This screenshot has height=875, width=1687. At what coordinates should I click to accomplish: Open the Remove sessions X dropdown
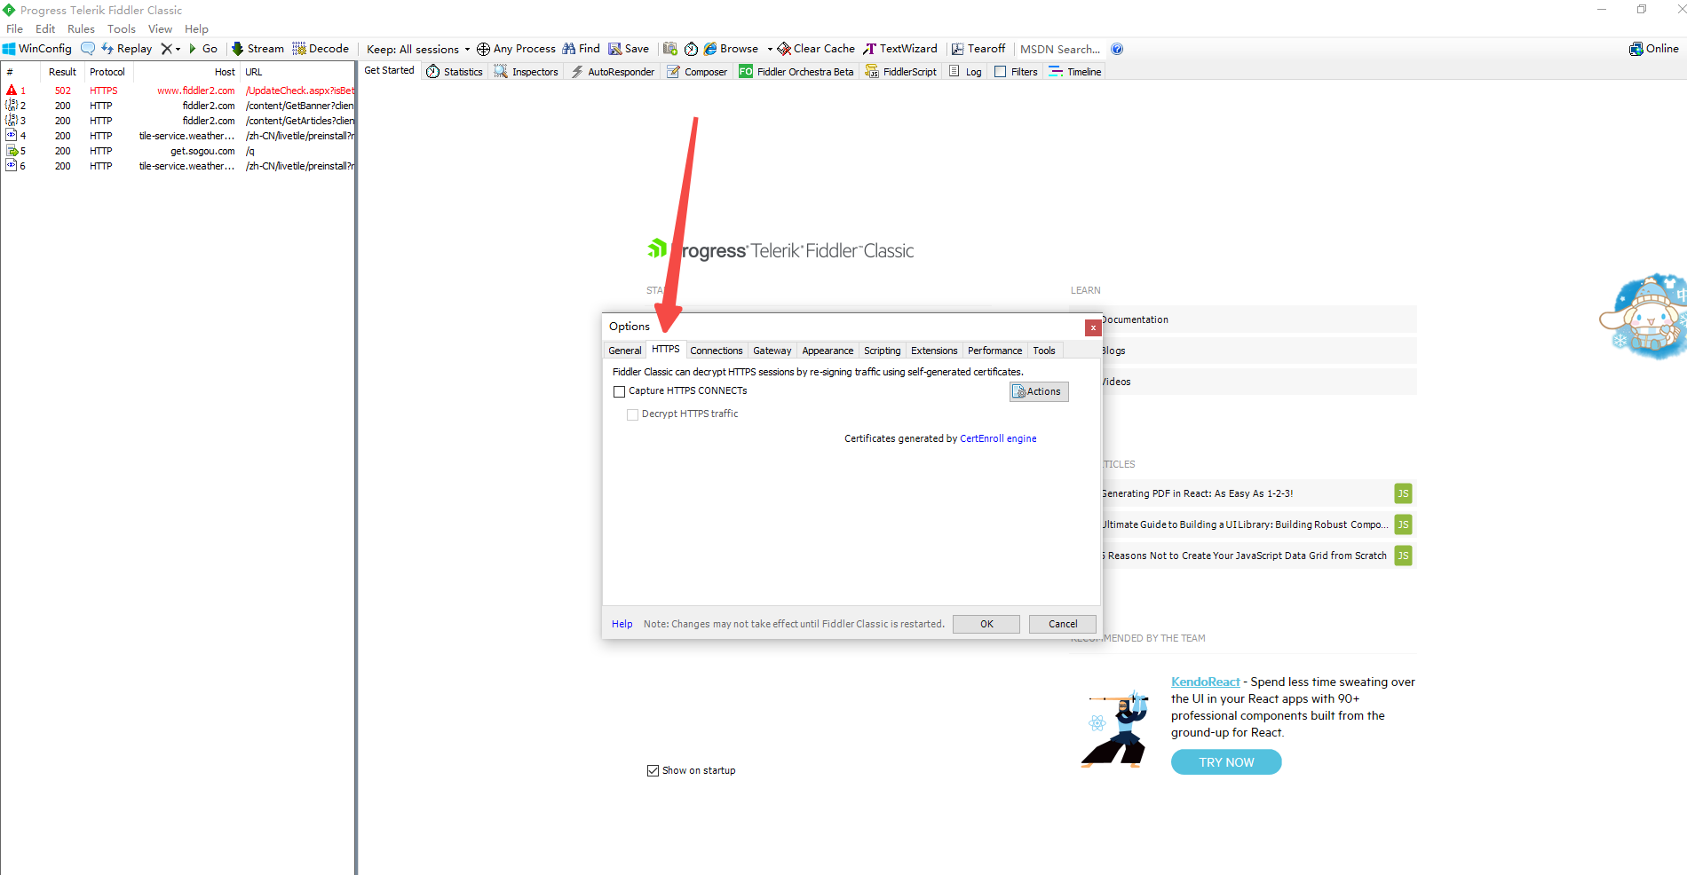click(x=170, y=49)
